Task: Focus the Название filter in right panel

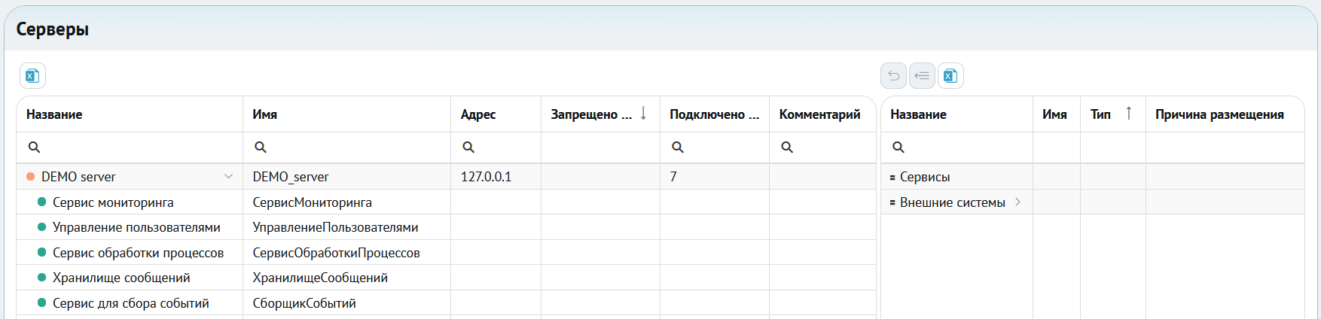Action: pyautogui.click(x=956, y=147)
